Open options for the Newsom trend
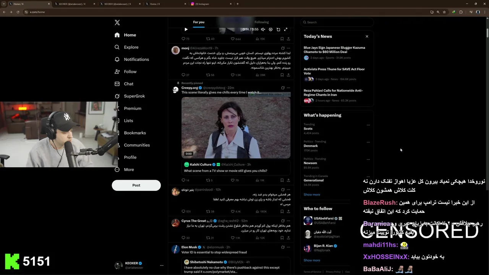The height and width of the screenshot is (275, 489). click(368, 159)
